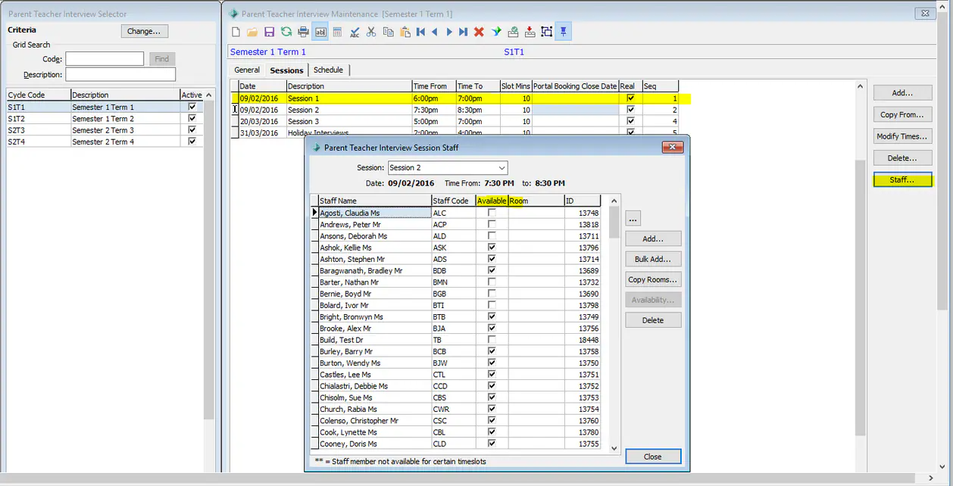Screen dimensions: 953x486
Task: Open the Session dropdown list
Action: (x=501, y=167)
